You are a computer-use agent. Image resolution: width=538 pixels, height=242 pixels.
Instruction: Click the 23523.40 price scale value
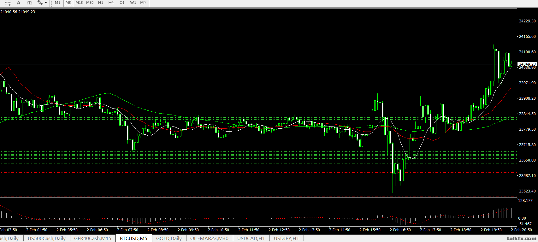click(x=527, y=191)
